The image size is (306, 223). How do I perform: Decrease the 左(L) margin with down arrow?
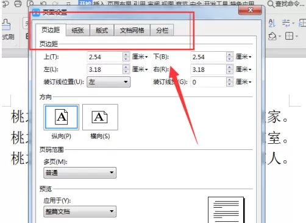point(126,71)
